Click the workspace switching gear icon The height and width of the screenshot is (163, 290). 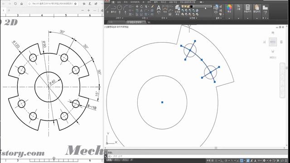coord(265,161)
